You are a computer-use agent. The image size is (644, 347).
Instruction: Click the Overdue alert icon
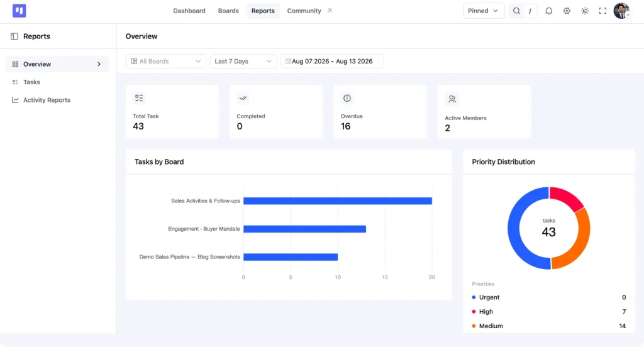pyautogui.click(x=347, y=98)
